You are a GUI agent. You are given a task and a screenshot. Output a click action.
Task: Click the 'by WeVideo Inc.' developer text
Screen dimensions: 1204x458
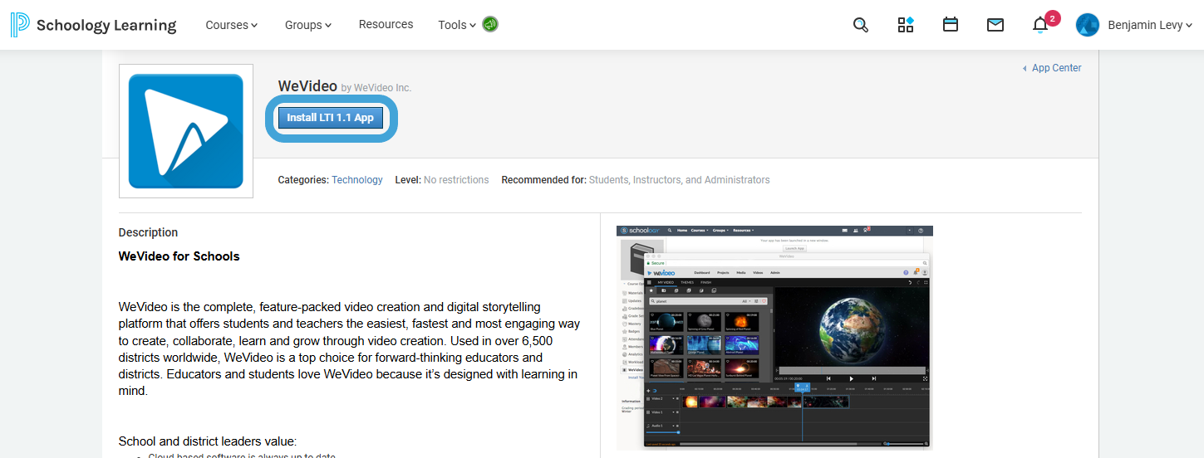point(376,88)
